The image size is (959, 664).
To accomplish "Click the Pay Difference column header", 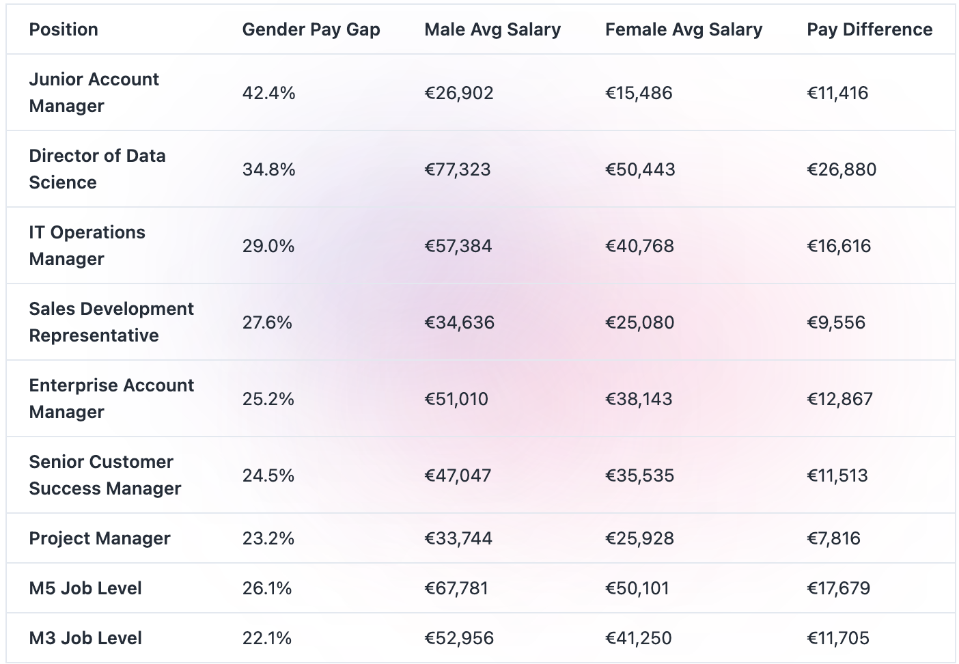I will click(869, 29).
